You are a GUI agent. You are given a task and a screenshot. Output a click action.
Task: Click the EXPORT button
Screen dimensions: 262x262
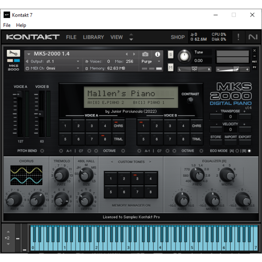245,142
